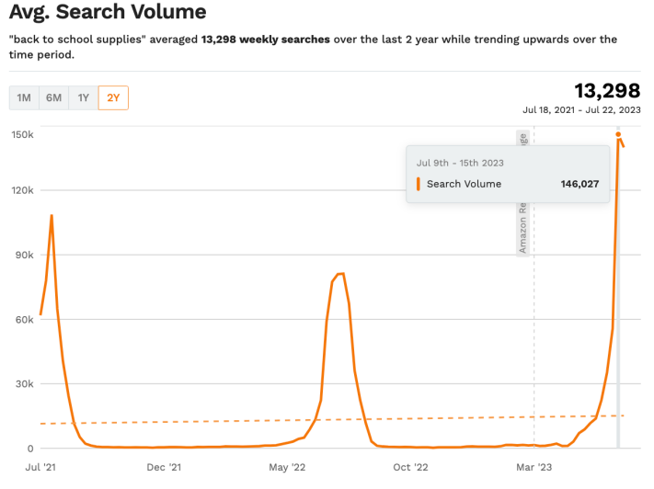The image size is (654, 489).
Task: Click the July 2021 peak on line
Action: coord(52,216)
